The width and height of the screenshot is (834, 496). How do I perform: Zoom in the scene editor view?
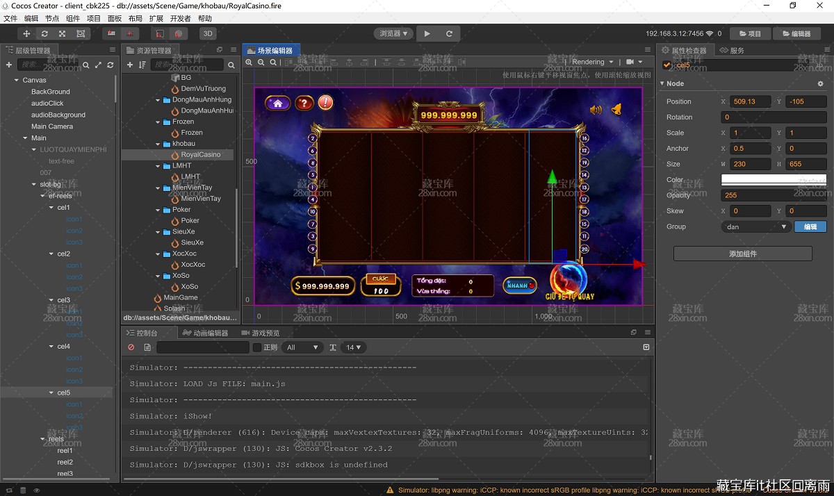click(x=249, y=62)
